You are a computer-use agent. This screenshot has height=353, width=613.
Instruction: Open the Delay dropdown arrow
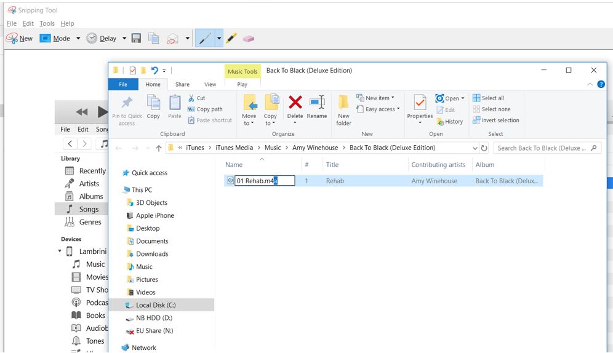(x=124, y=38)
